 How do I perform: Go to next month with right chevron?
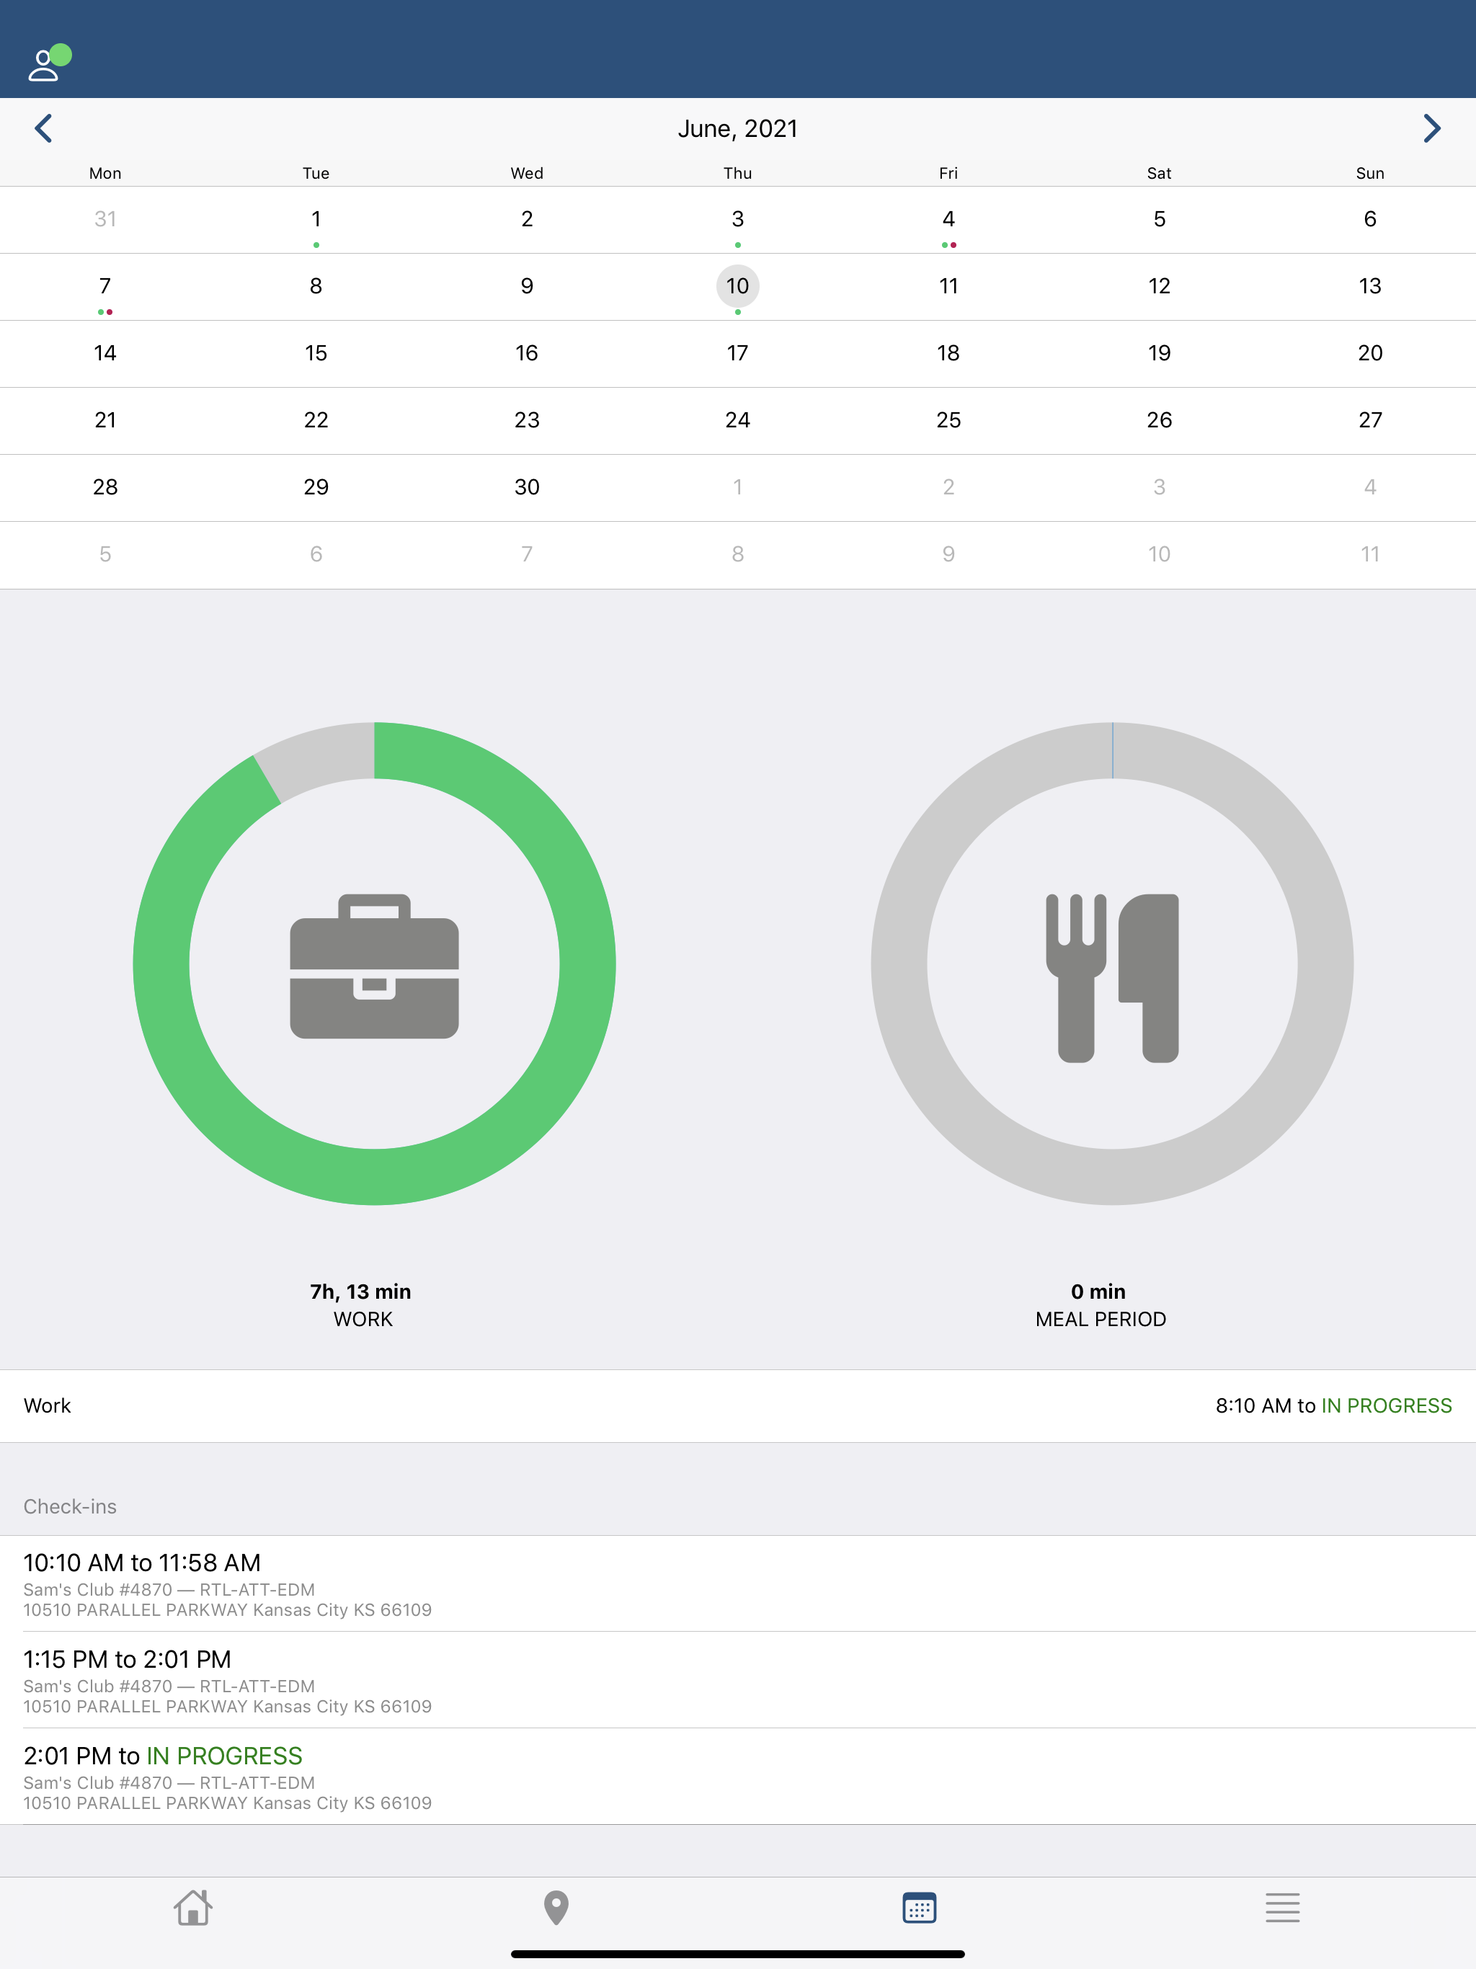(x=1431, y=128)
